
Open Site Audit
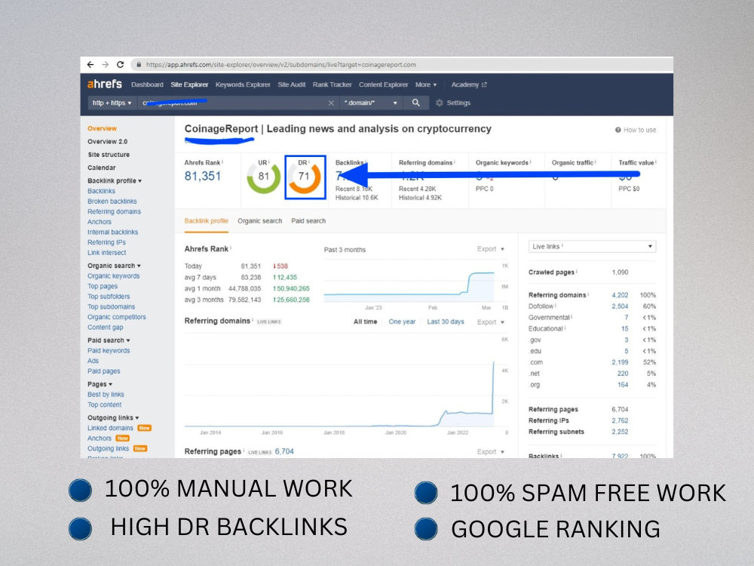[291, 85]
